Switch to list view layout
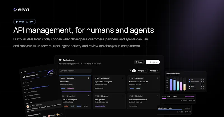 pos(130,71)
